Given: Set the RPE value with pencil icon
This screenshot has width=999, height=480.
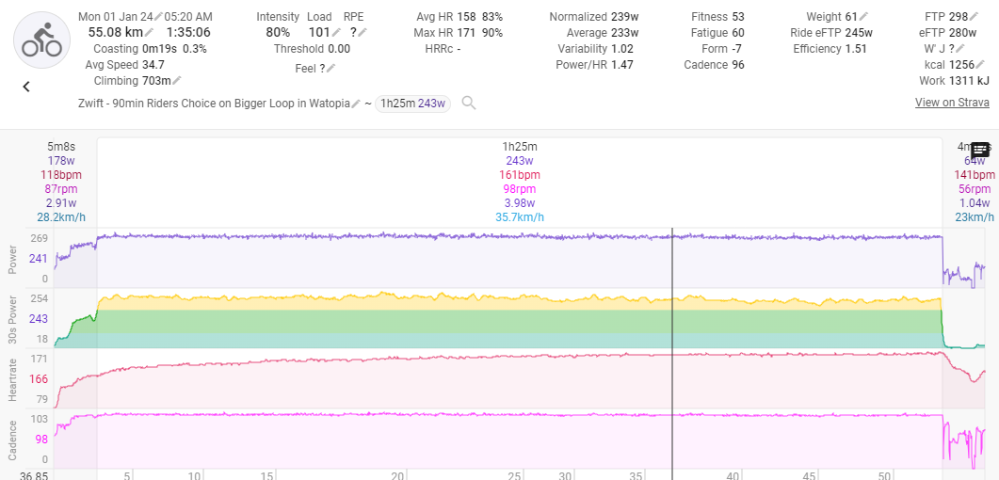Looking at the screenshot, I should click(x=363, y=32).
